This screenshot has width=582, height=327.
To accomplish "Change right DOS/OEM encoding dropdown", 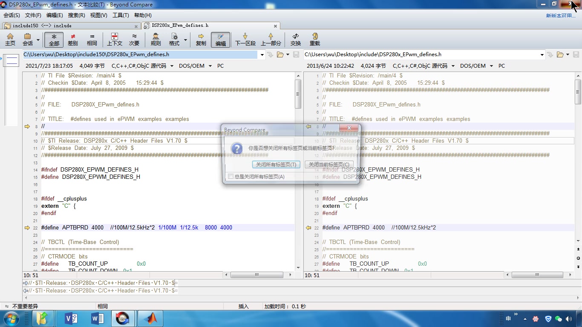I will pyautogui.click(x=477, y=66).
